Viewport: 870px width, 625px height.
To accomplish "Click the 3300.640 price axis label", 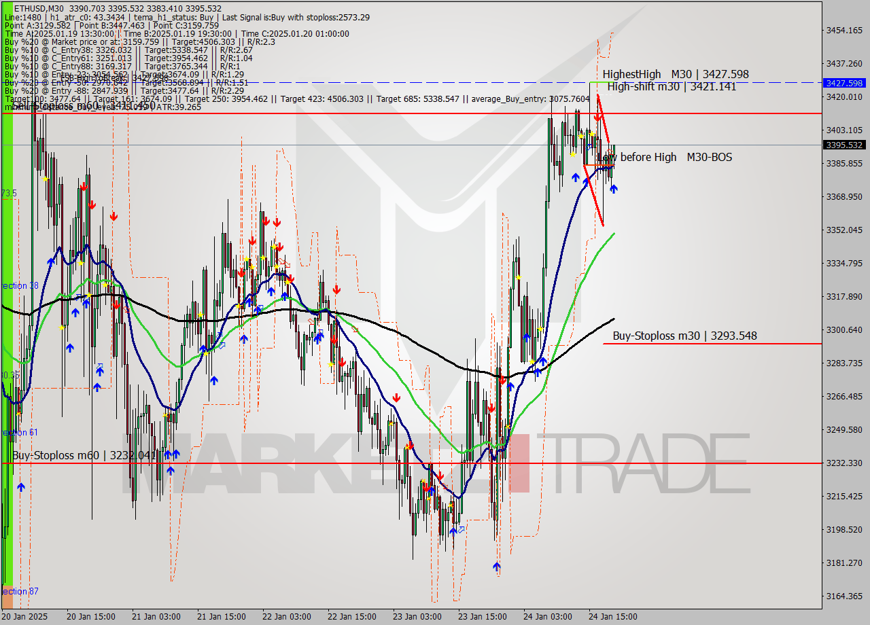I will [843, 329].
